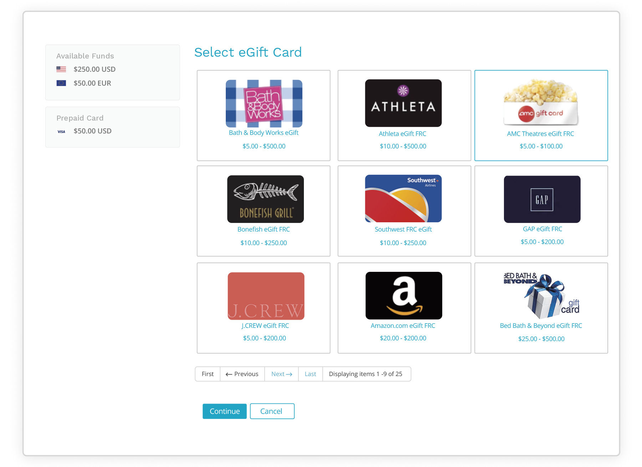Go to the Previous page of cards
642x467 pixels.
(x=242, y=374)
